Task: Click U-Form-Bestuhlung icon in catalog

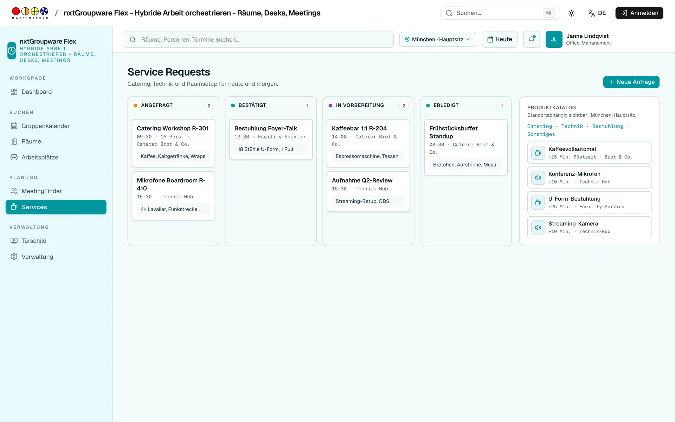Action: [538, 203]
